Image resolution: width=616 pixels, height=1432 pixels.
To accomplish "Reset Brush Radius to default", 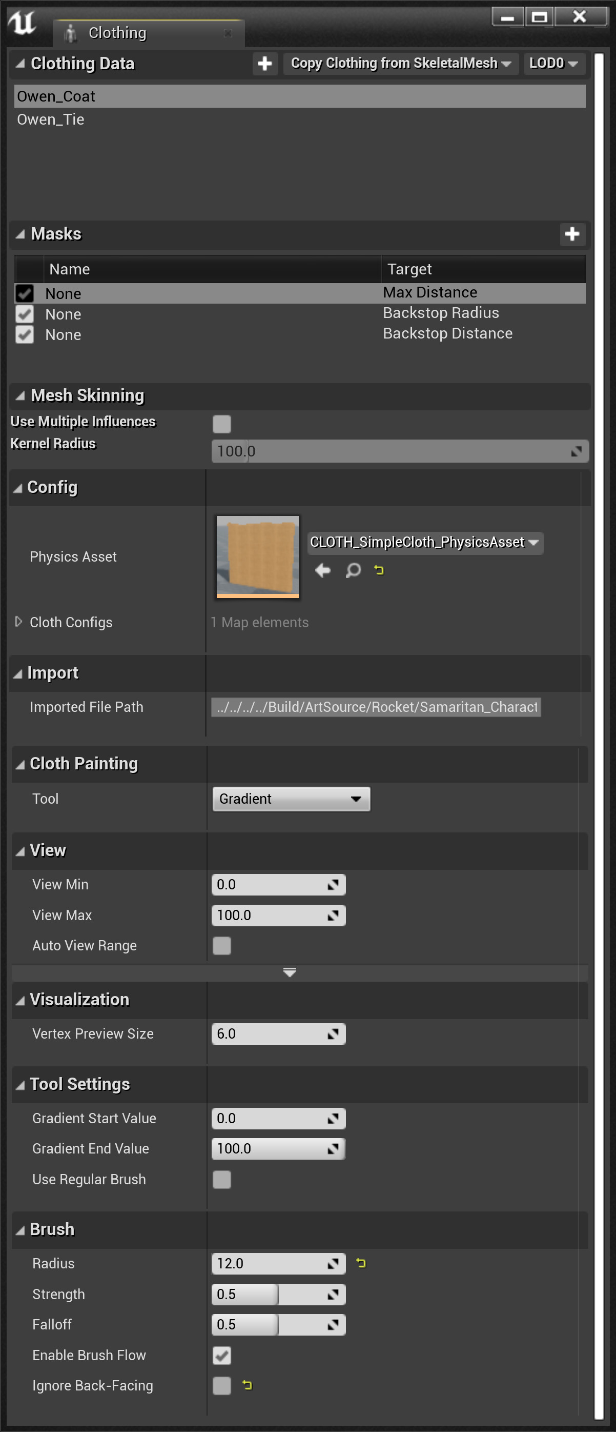I will [361, 1263].
